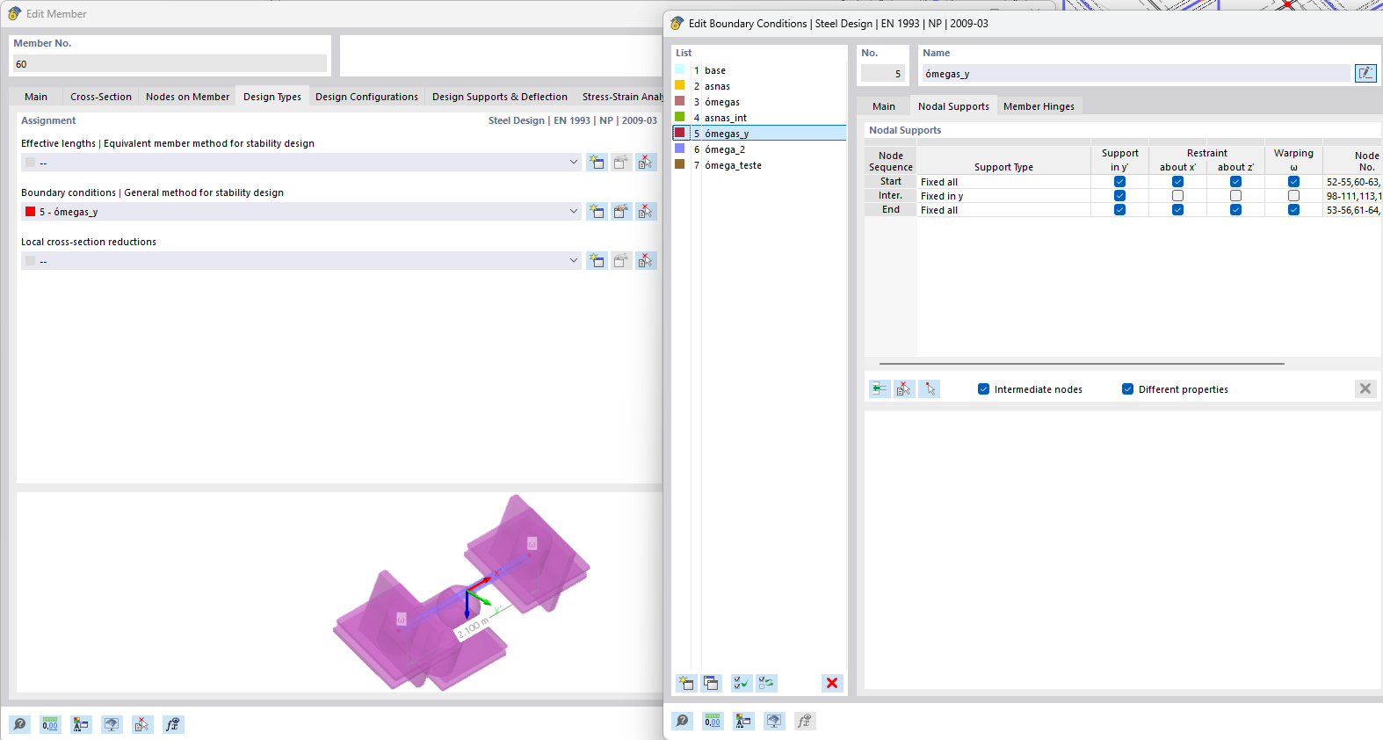Select ómega_teste in the list
Viewport: 1383px width, 740px height.
733,165
